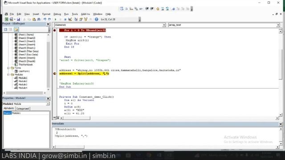The width and height of the screenshot is (285, 160).
Task: Click the code window horizontal scrollbar thumb
Action: coord(76,118)
